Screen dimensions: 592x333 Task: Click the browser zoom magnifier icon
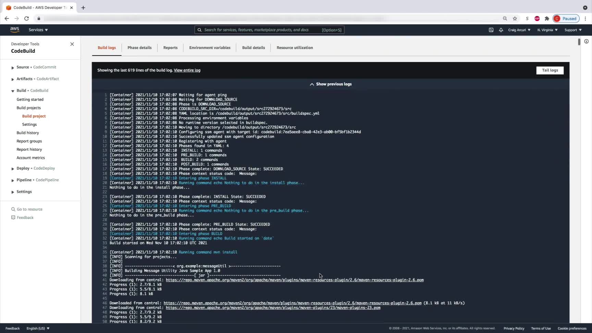coord(505,18)
